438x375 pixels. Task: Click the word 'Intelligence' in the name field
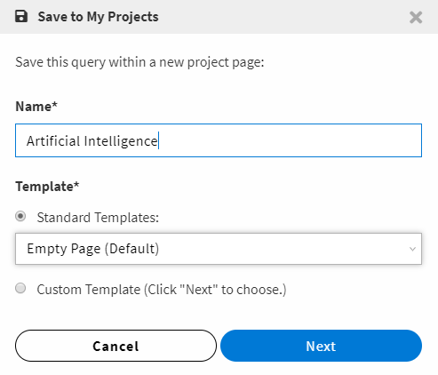point(121,141)
